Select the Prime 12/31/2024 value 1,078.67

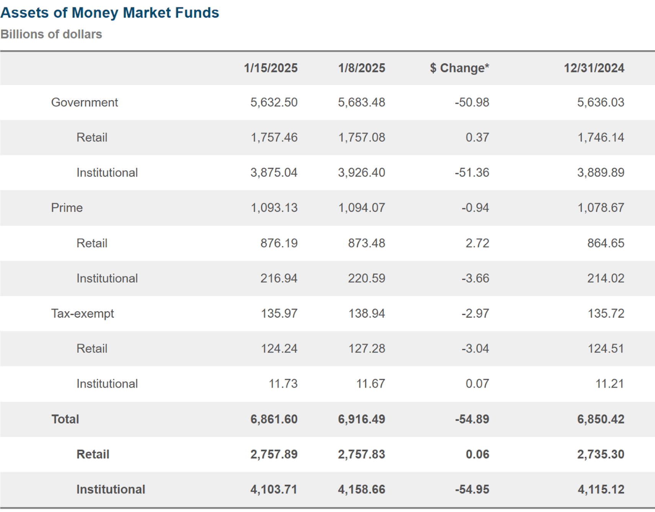tap(601, 208)
